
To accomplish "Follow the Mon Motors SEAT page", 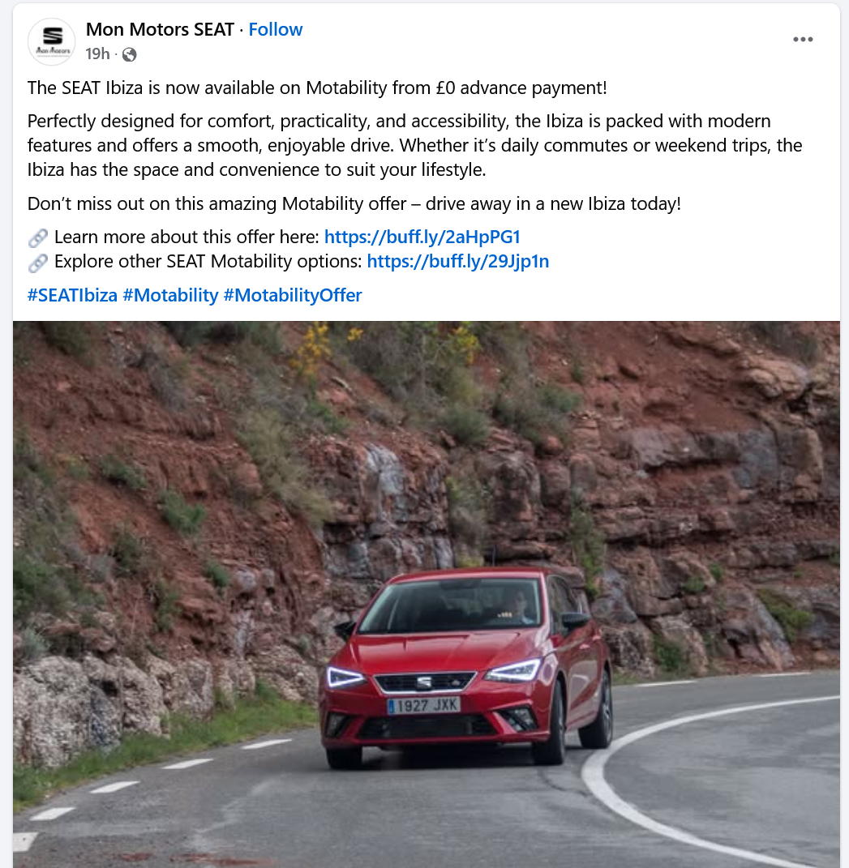I will point(275,29).
